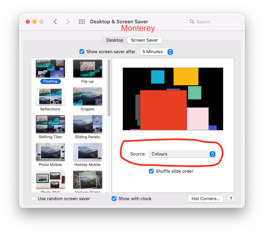Open the Source Colours dropdown
This screenshot has width=264, height=233.
coord(182,154)
